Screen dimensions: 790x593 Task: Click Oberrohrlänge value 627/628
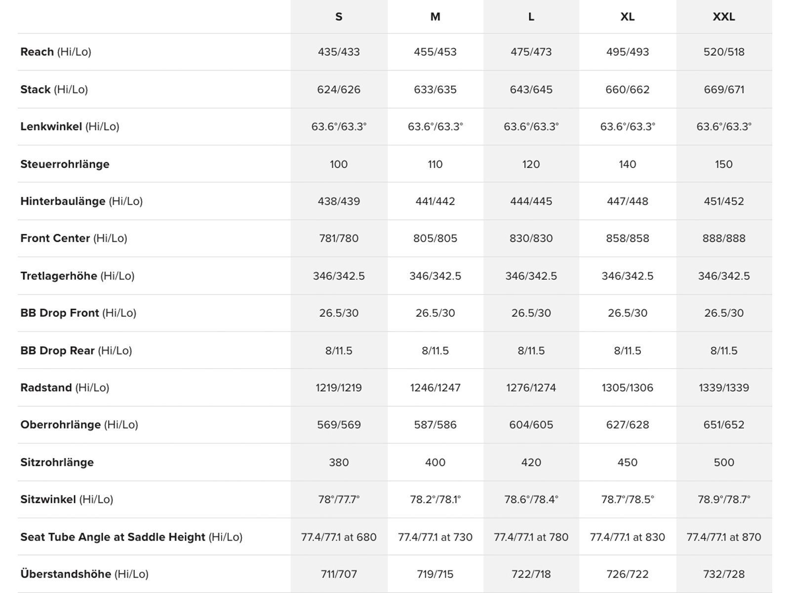tap(628, 424)
